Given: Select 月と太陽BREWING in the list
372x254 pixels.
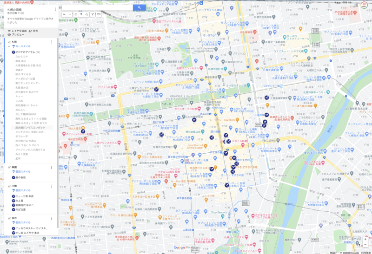Looking at the screenshot, I should point(26,114).
